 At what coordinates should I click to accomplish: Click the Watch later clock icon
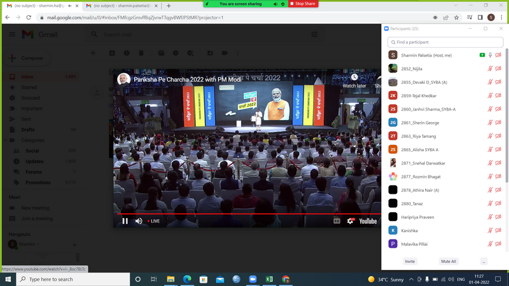[354, 77]
